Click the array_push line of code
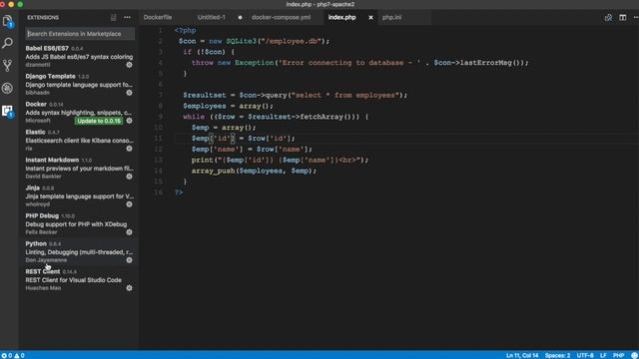This screenshot has width=639, height=359. click(x=254, y=171)
